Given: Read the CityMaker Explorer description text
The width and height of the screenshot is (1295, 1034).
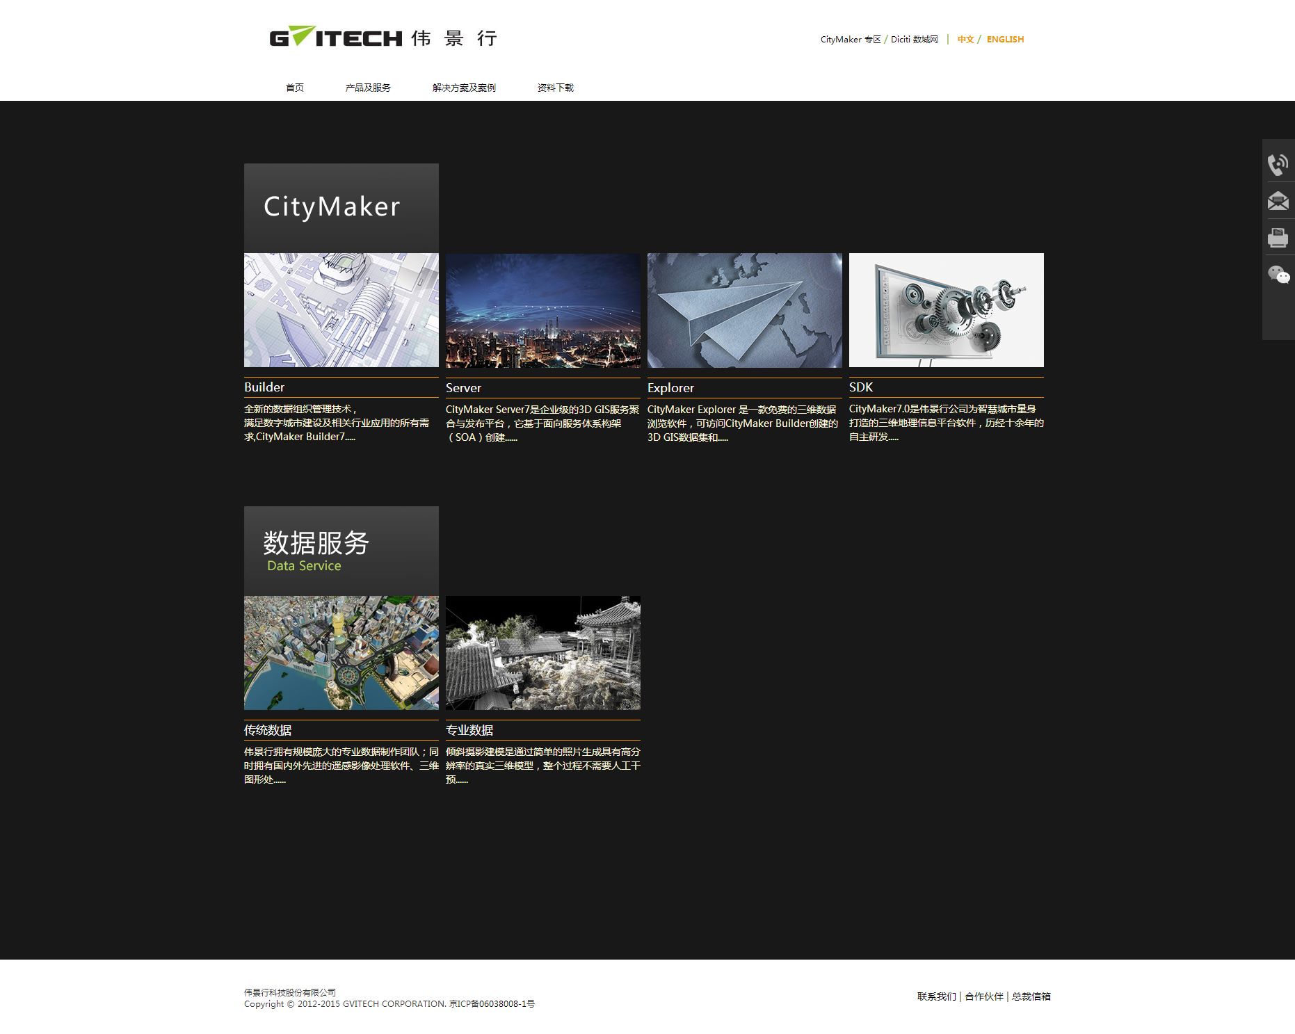Looking at the screenshot, I should [743, 423].
